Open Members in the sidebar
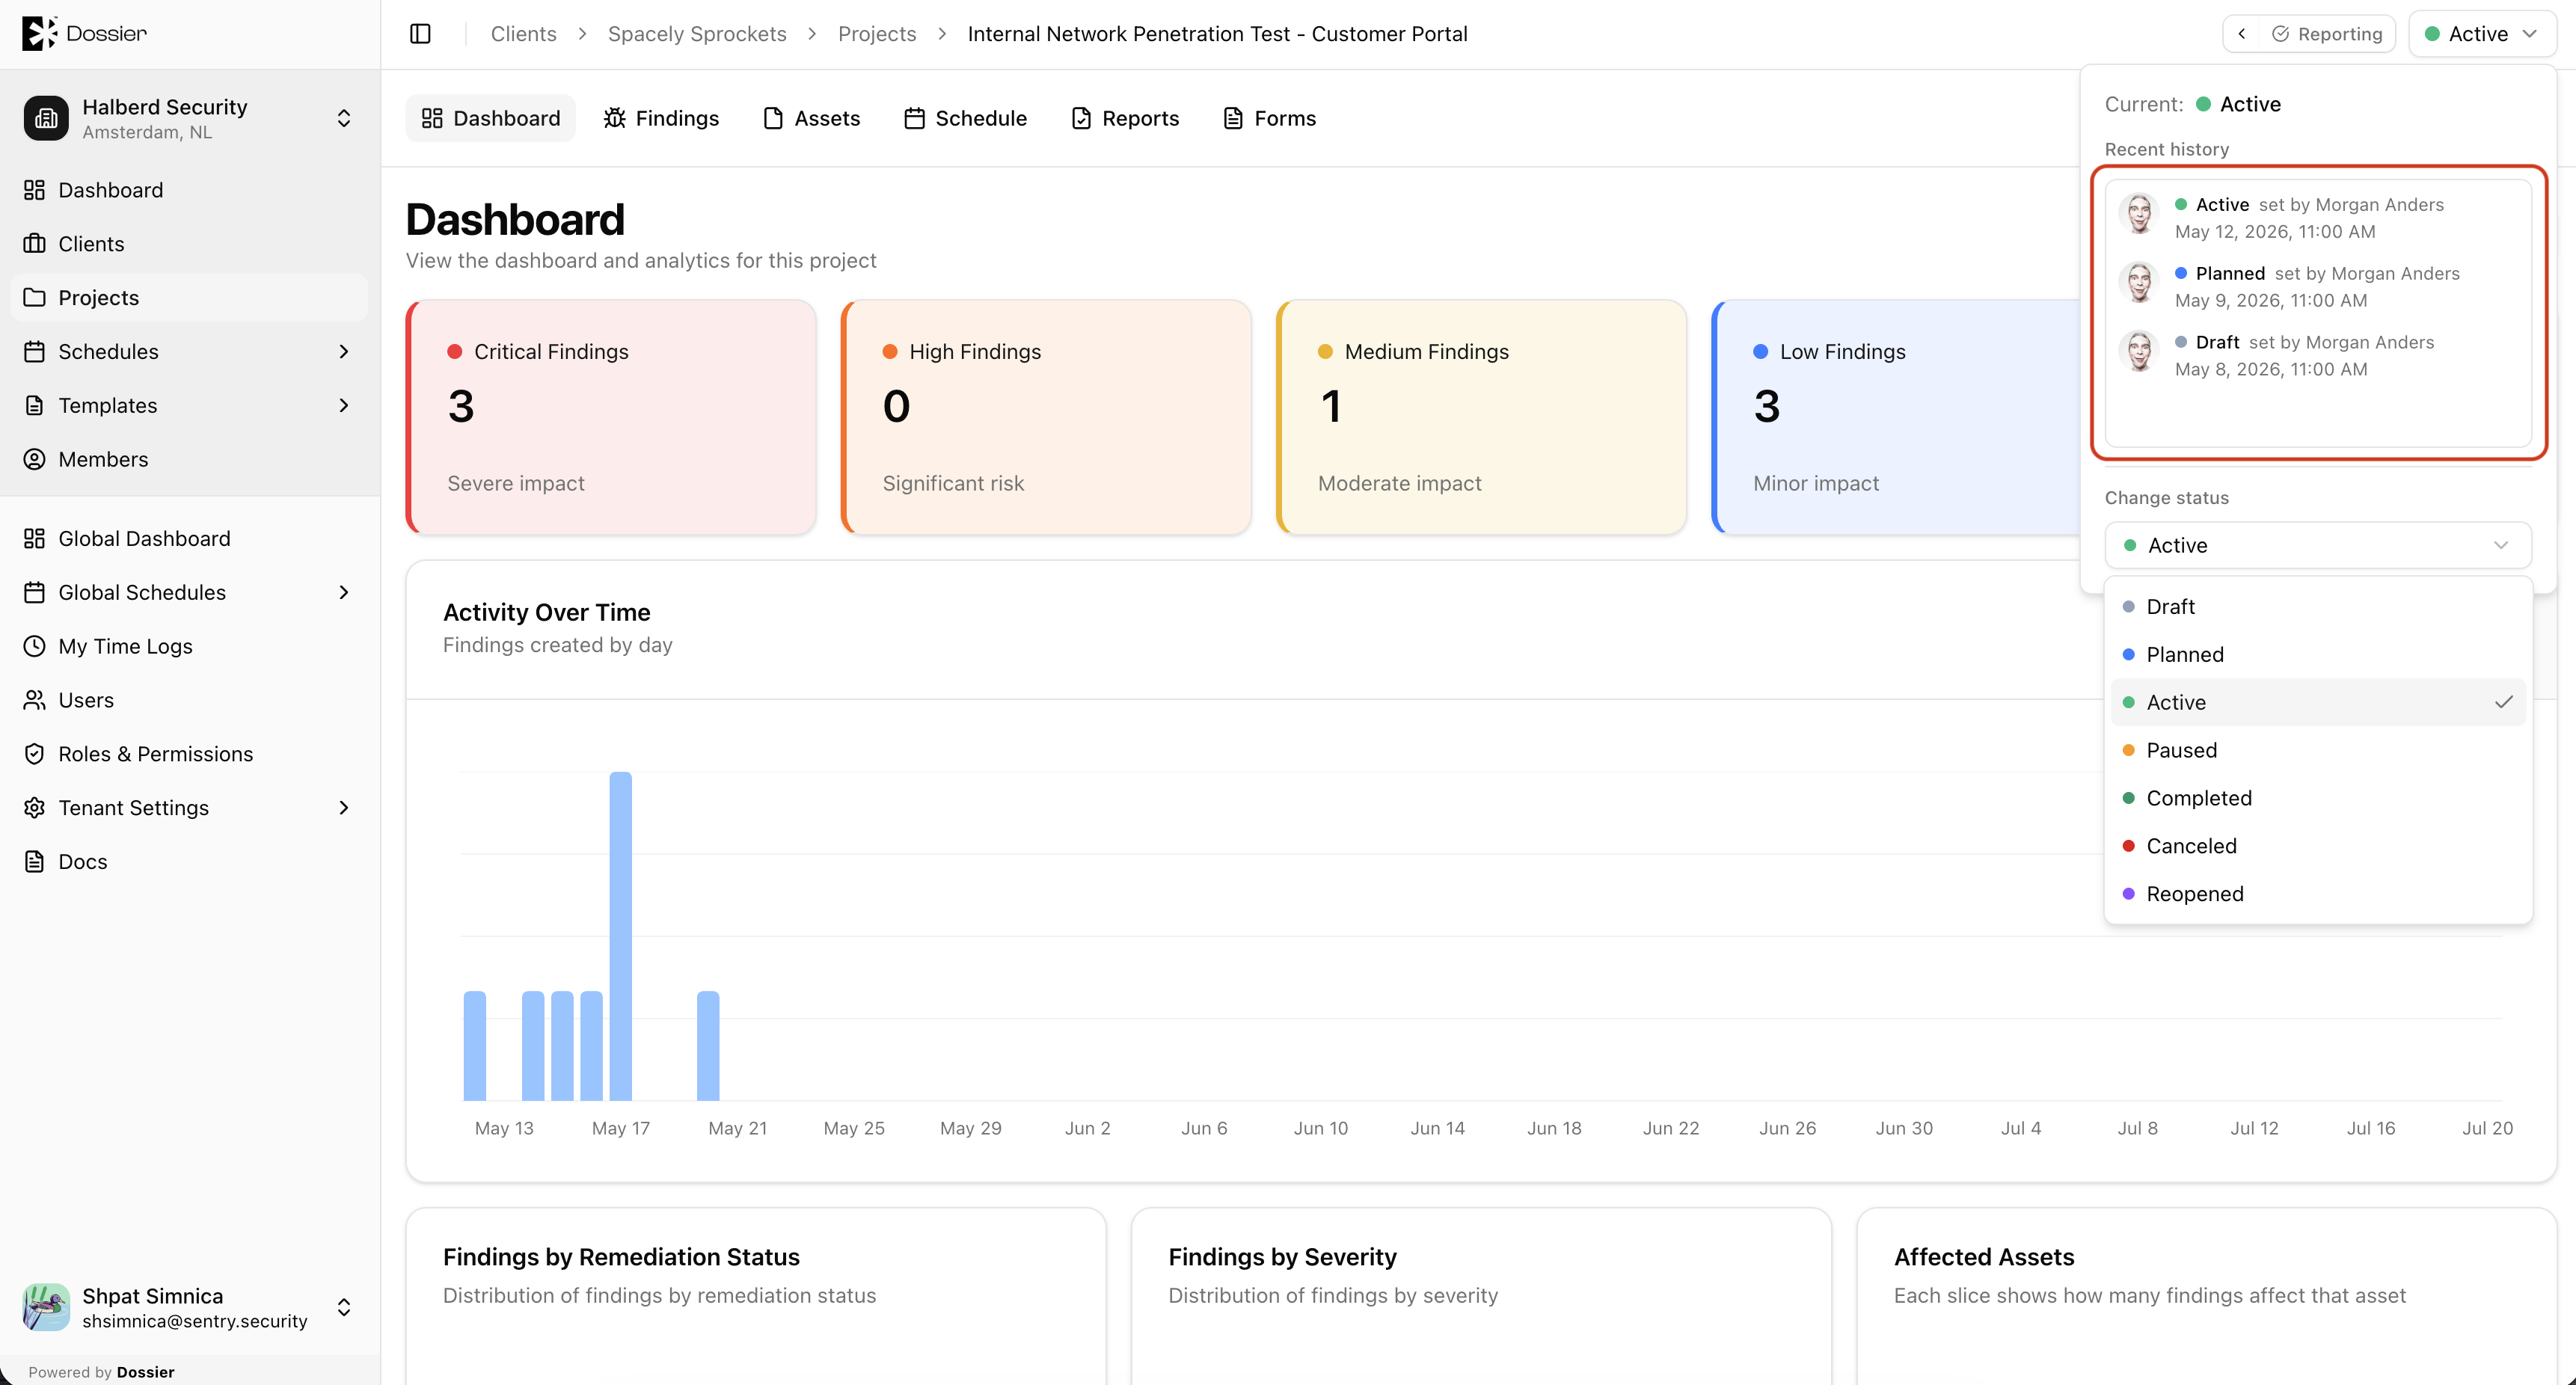2576x1385 pixels. [x=189, y=459]
